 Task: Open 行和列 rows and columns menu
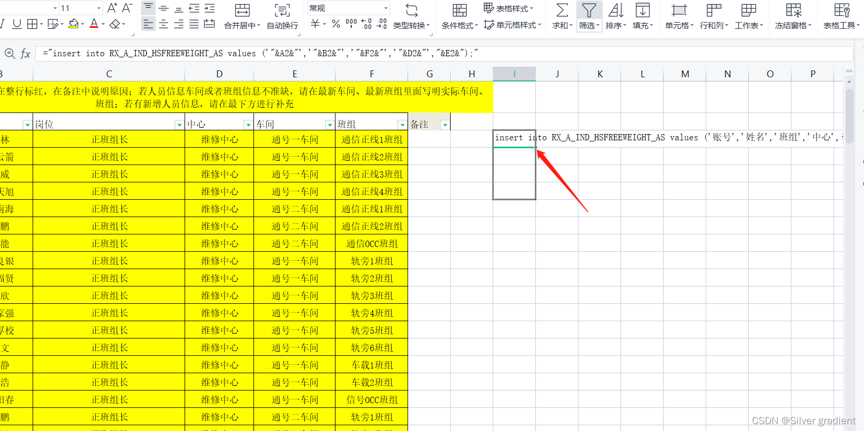pyautogui.click(x=714, y=16)
